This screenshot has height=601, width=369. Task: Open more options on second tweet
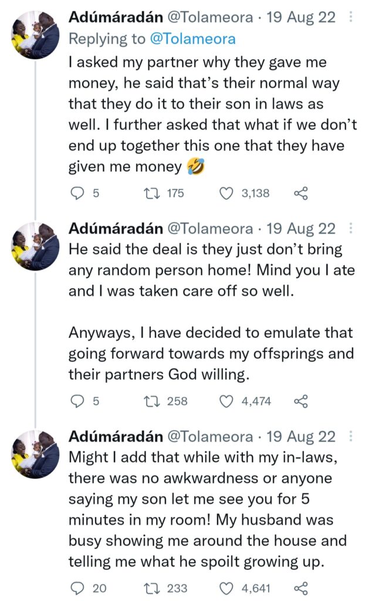click(x=351, y=228)
